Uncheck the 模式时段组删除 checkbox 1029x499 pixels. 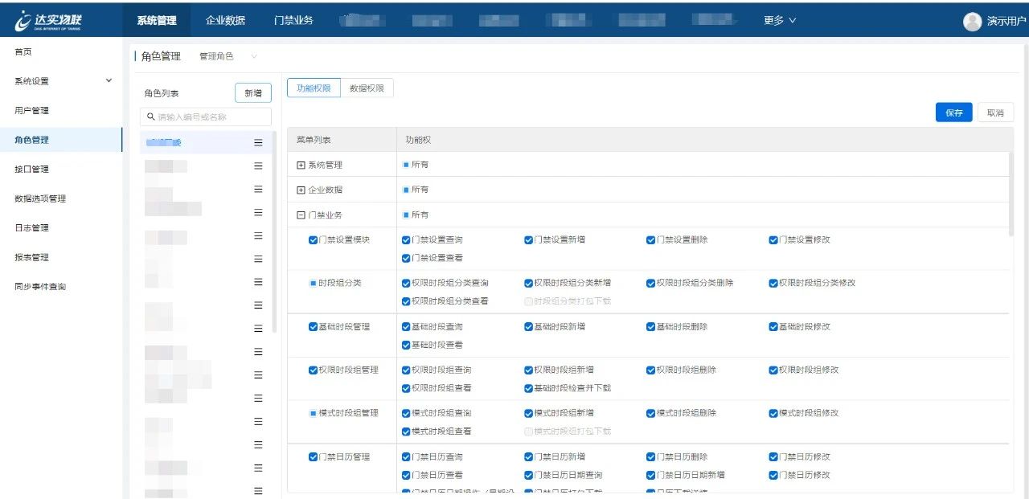click(650, 413)
